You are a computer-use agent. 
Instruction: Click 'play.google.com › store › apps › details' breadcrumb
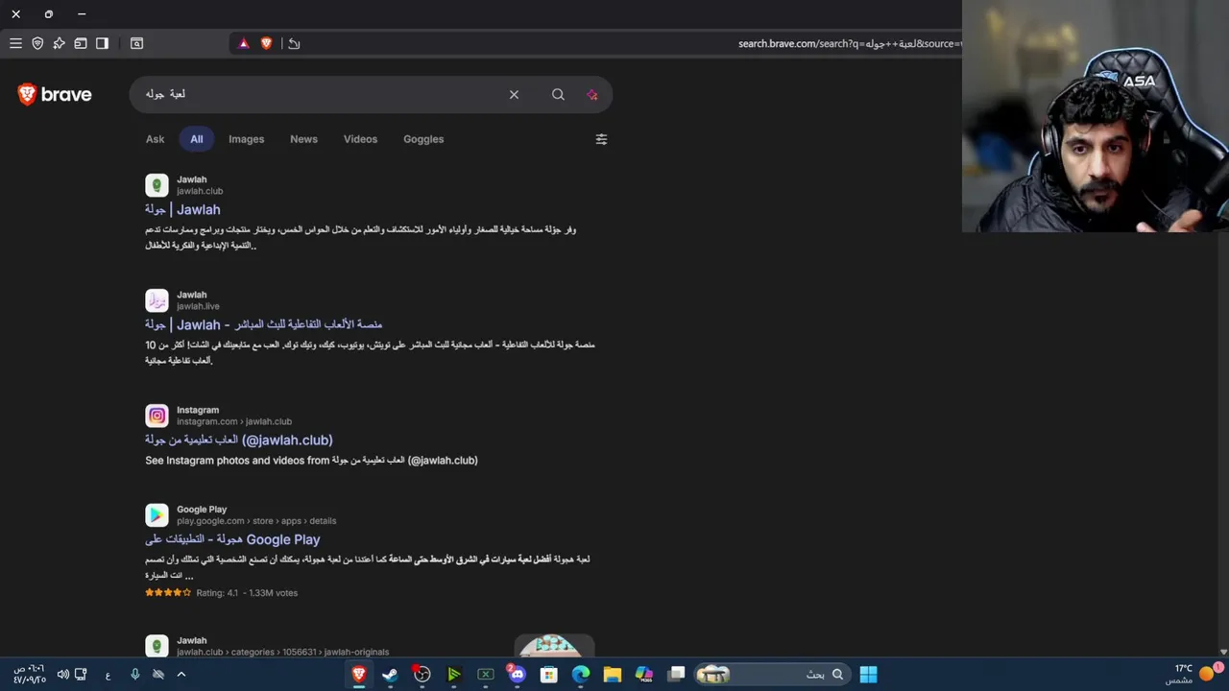pos(256,521)
